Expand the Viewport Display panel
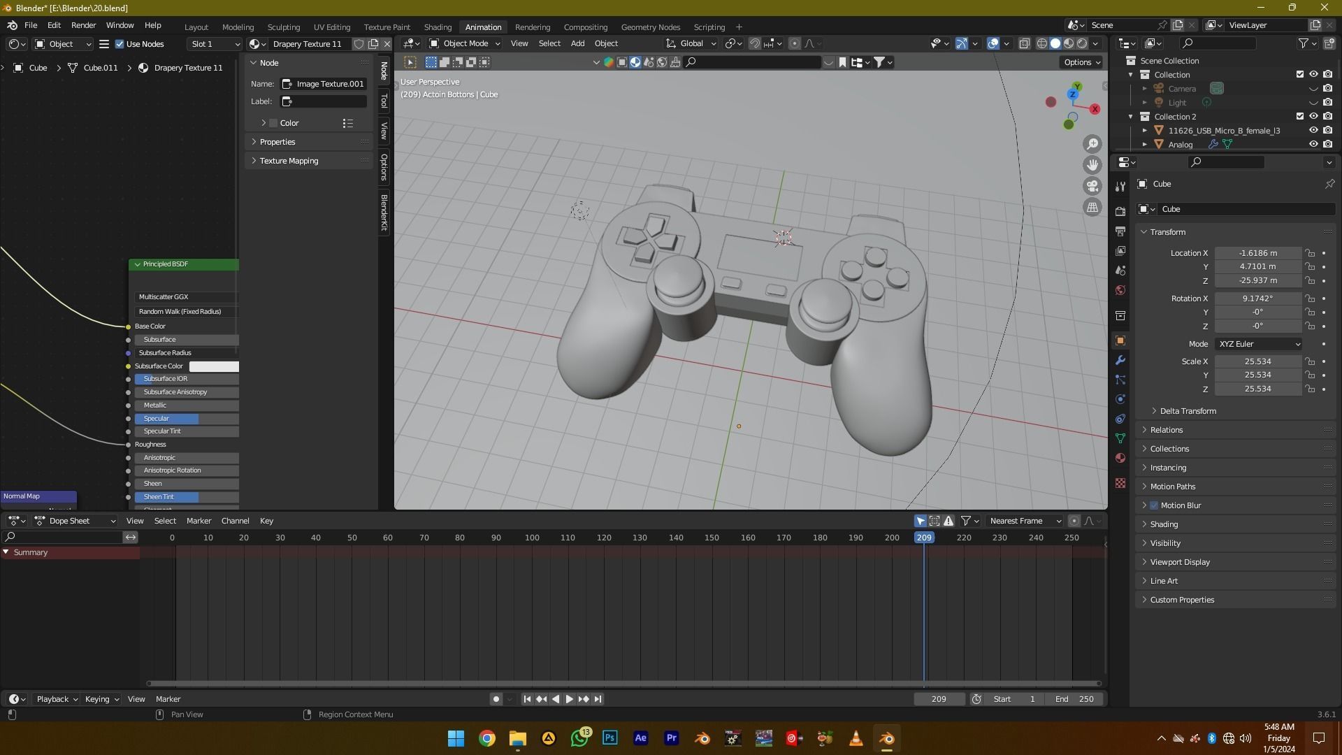Viewport: 1342px width, 755px height. point(1179,562)
